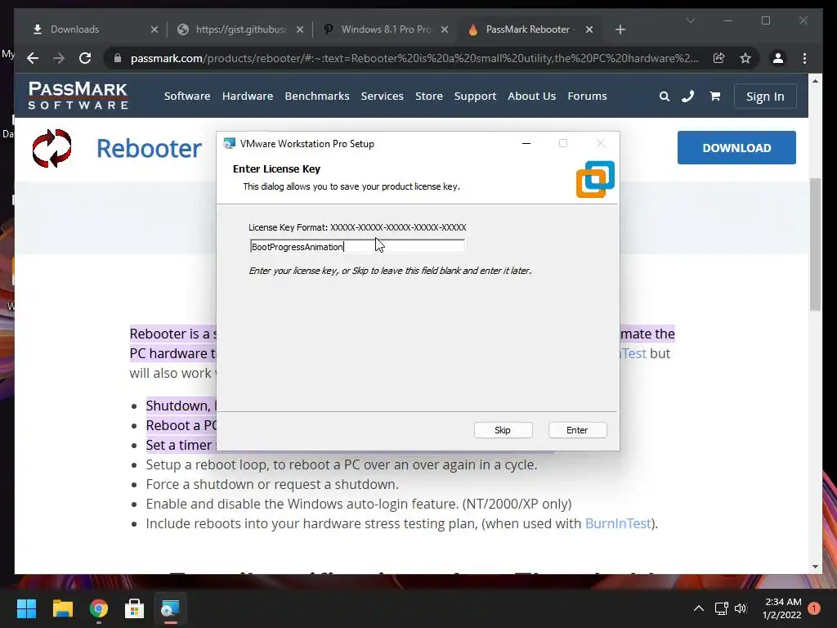The image size is (837, 628).
Task: Click the volume speaker tray icon
Action: (x=741, y=608)
